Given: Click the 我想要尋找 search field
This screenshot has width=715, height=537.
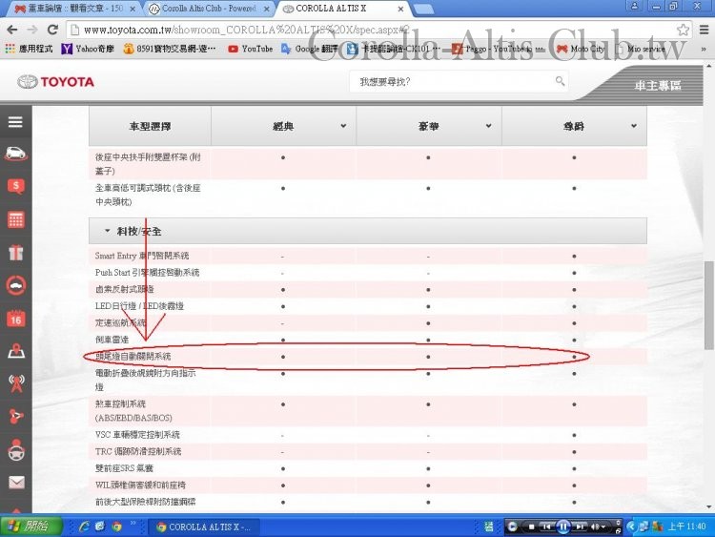Looking at the screenshot, I should (459, 82).
